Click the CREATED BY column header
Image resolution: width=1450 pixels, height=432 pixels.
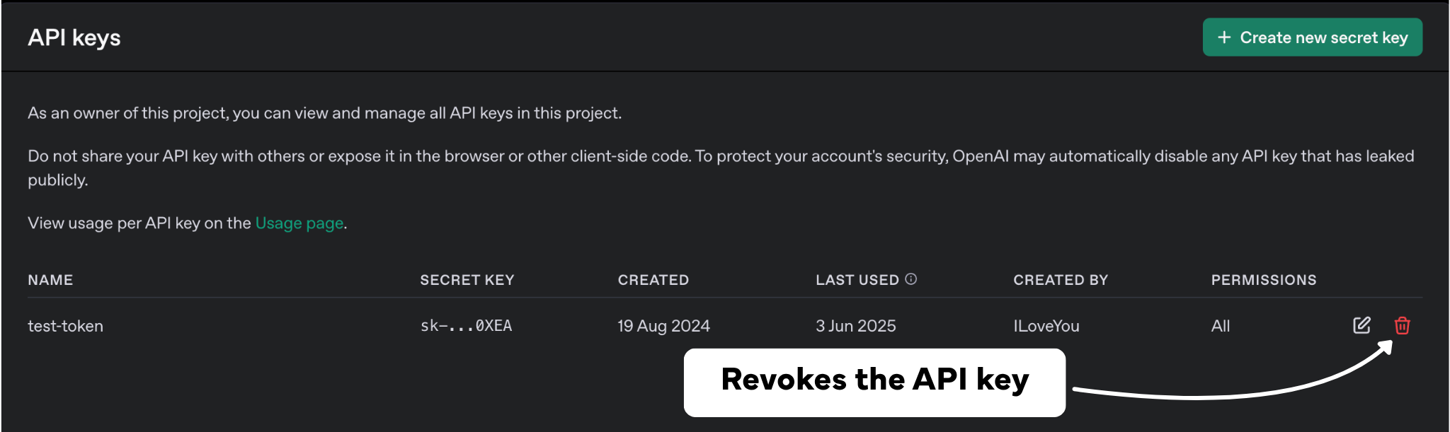pyautogui.click(x=1061, y=280)
